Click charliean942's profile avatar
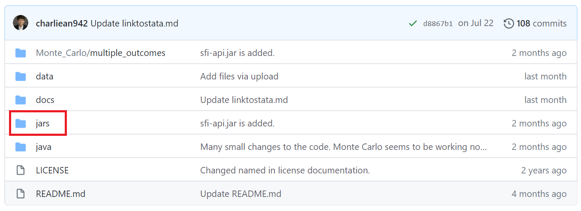The height and width of the screenshot is (211, 581). pyautogui.click(x=21, y=23)
